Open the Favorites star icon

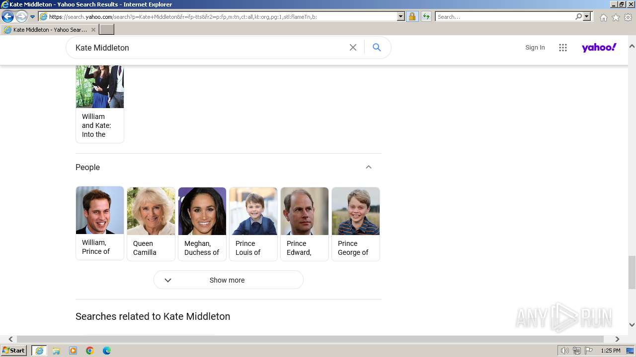point(616,17)
